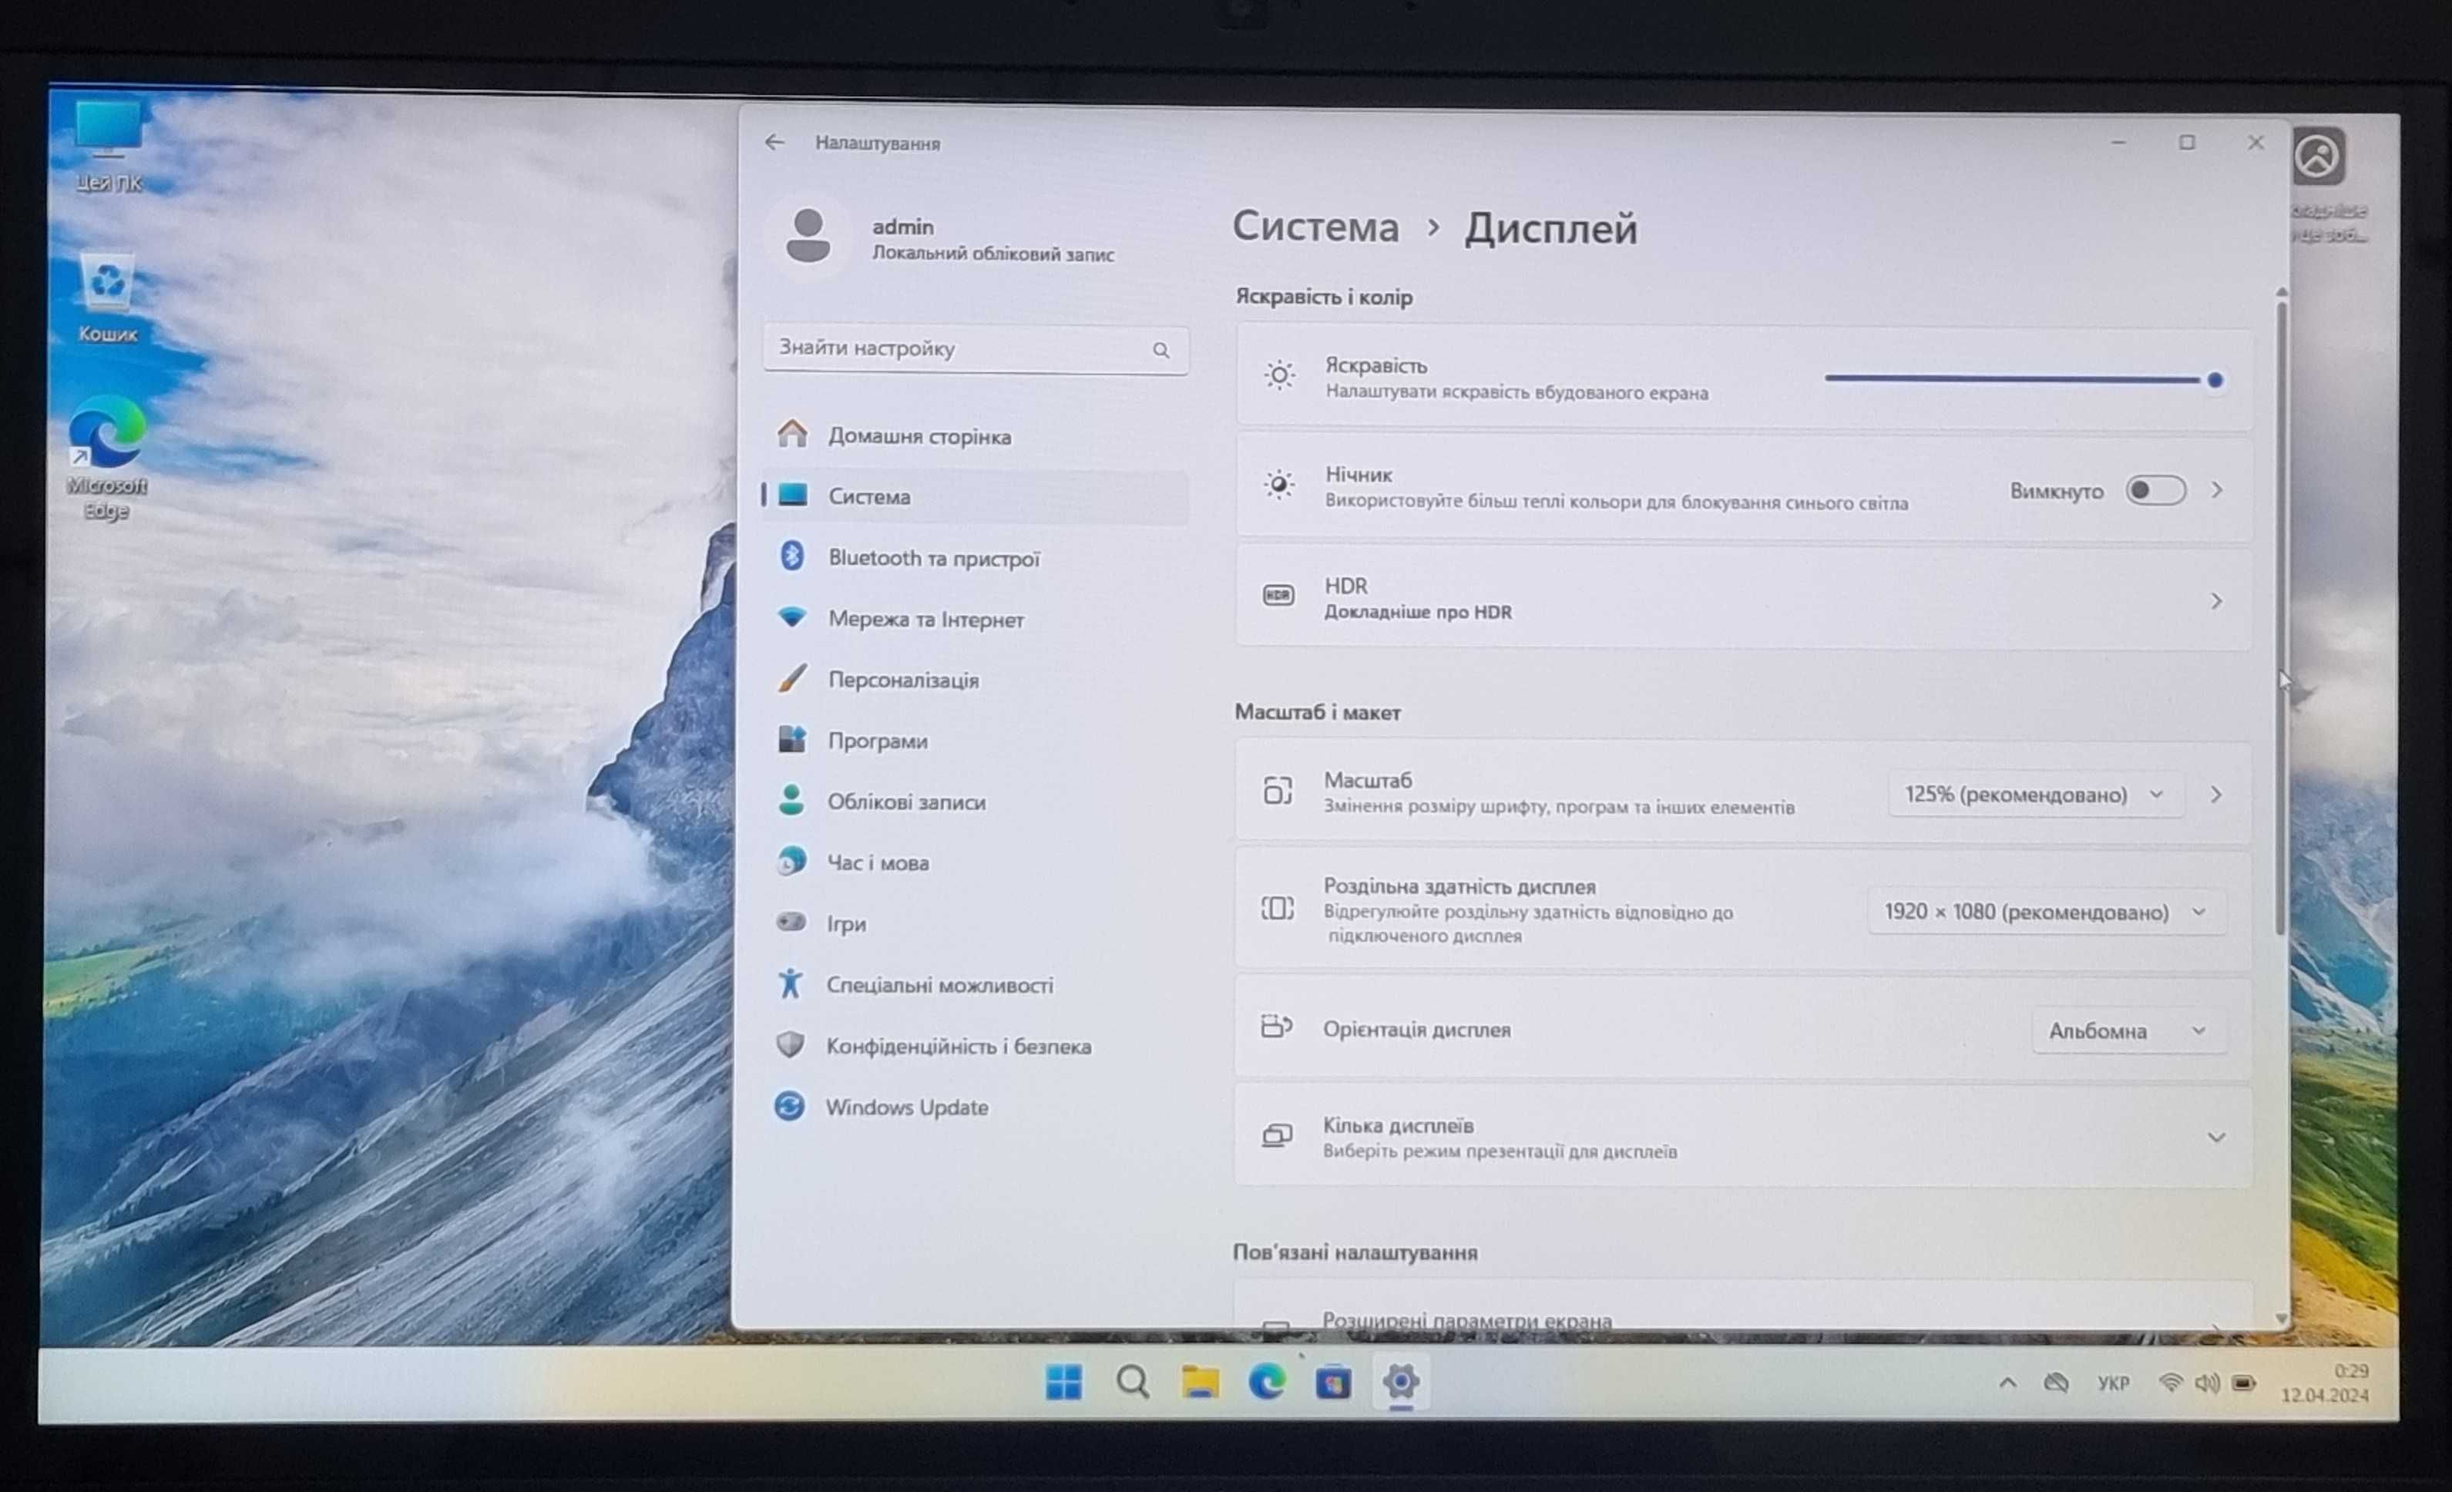The width and height of the screenshot is (2452, 1492).
Task: Open File Explorer from taskbar
Action: [1200, 1382]
